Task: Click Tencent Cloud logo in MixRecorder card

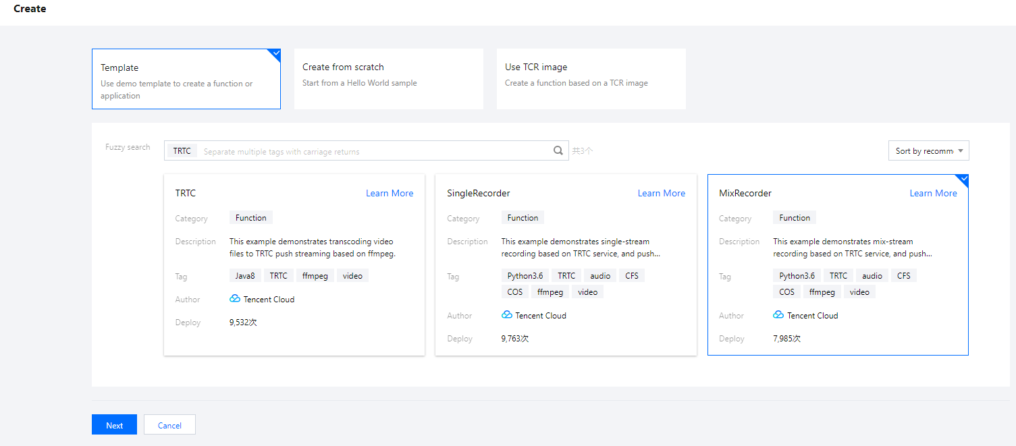Action: [778, 315]
